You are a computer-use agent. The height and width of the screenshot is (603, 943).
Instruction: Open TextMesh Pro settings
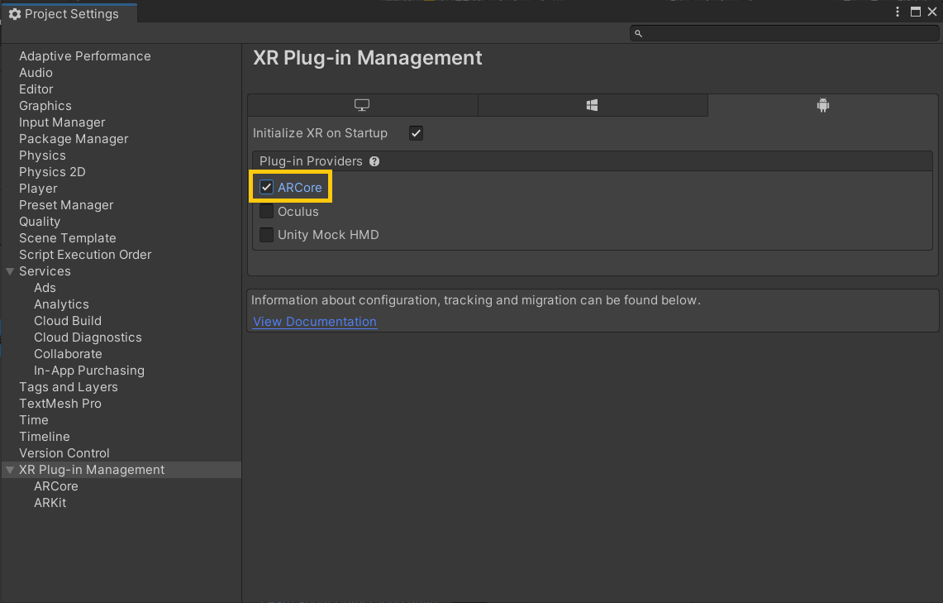tap(60, 404)
